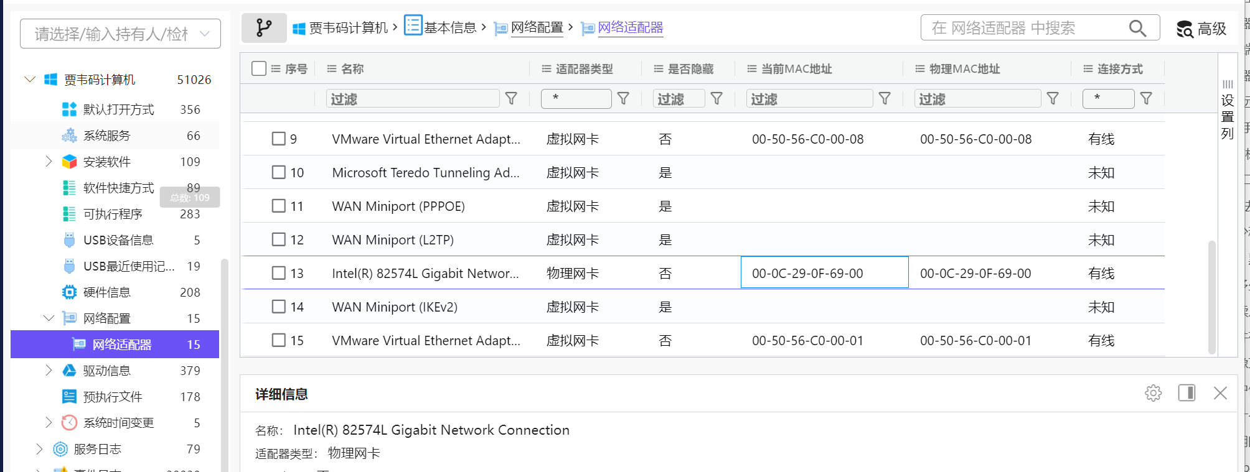Select USB设备信息 in the sidebar
The width and height of the screenshot is (1250, 472).
click(118, 240)
